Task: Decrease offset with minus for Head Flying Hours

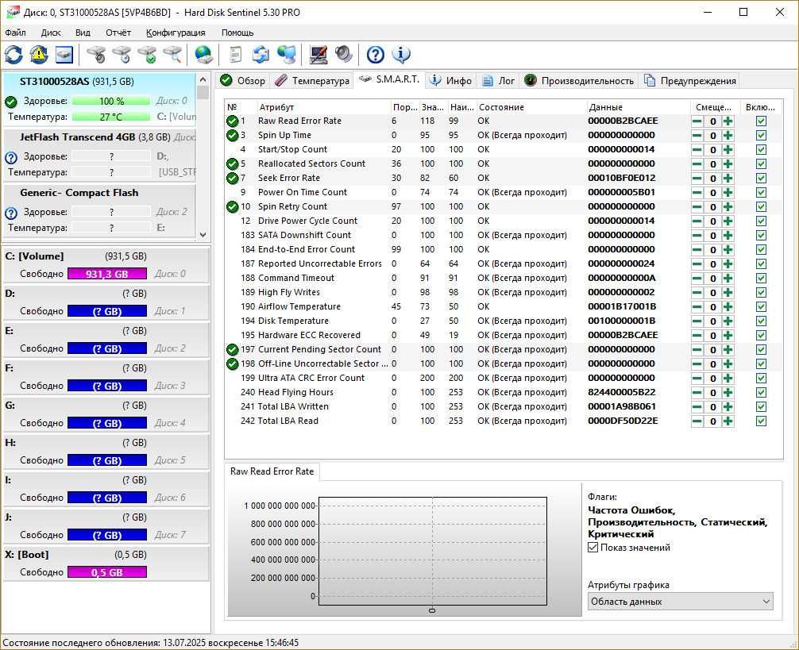Action: pos(697,392)
